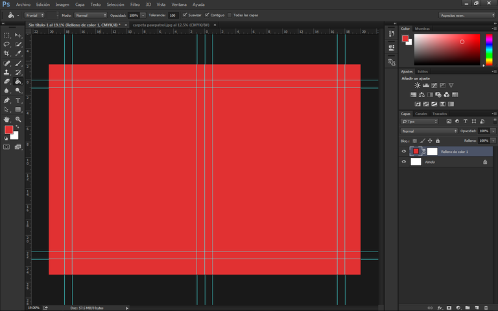Add a Color Balance adjustment
The image size is (498, 311).
pos(421,95)
